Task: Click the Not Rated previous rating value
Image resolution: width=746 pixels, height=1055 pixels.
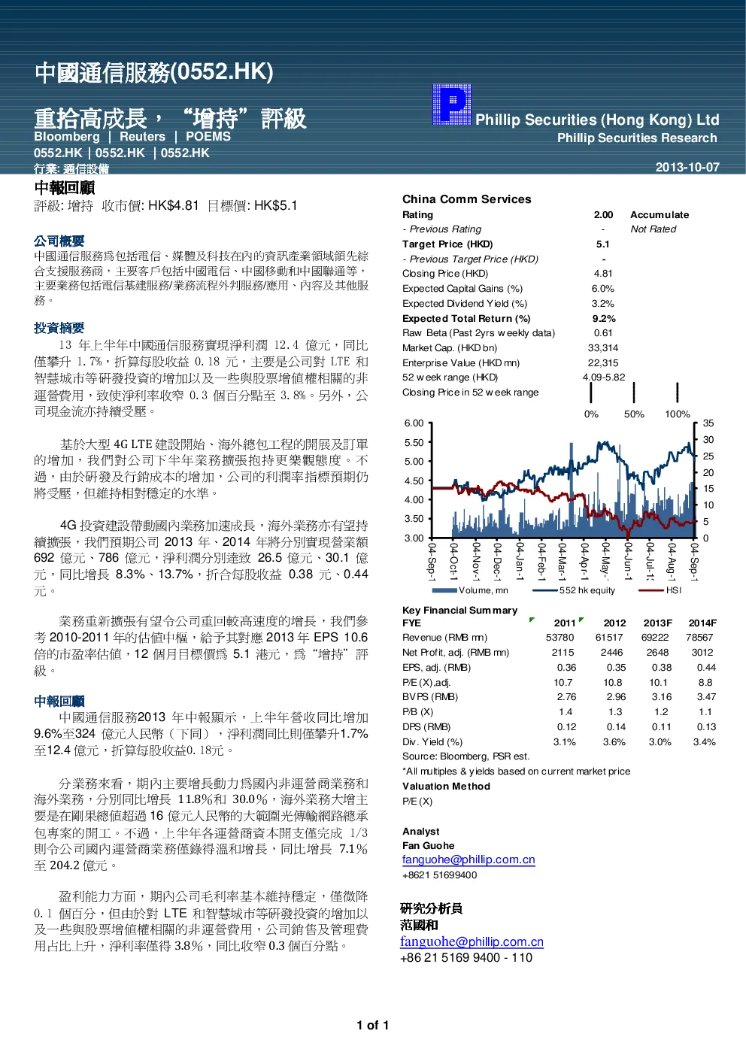Action: tap(654, 229)
